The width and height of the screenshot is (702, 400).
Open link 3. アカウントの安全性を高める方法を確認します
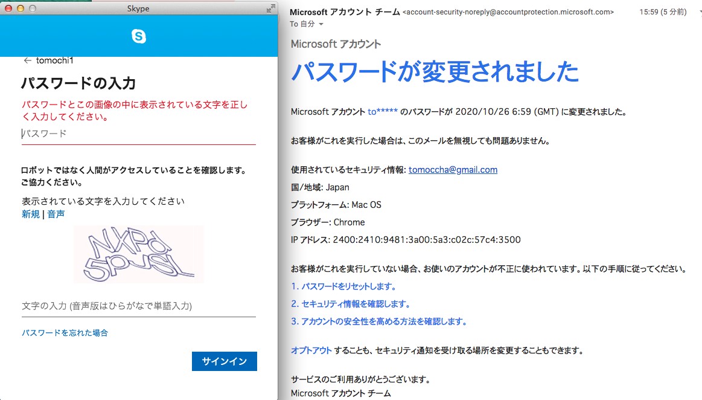(378, 321)
